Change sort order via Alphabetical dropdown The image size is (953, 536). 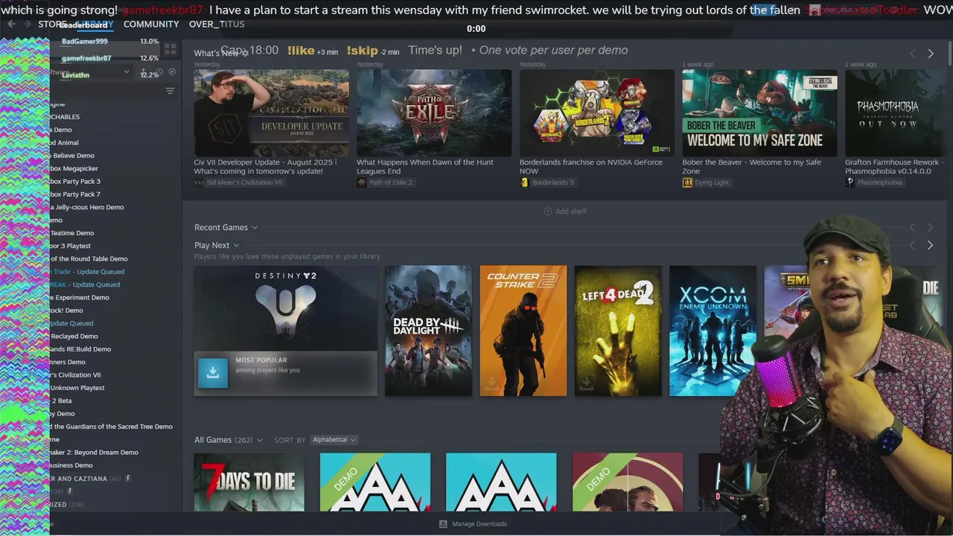334,440
